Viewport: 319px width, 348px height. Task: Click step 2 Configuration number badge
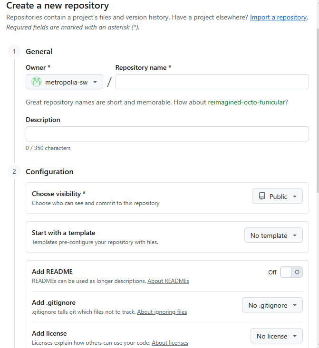point(14,171)
